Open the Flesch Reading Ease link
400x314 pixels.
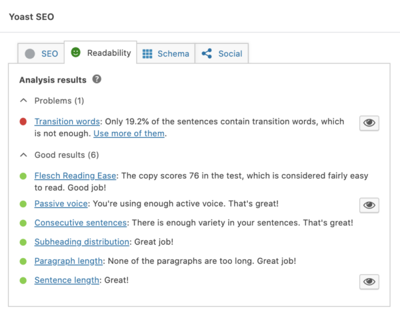click(76, 176)
